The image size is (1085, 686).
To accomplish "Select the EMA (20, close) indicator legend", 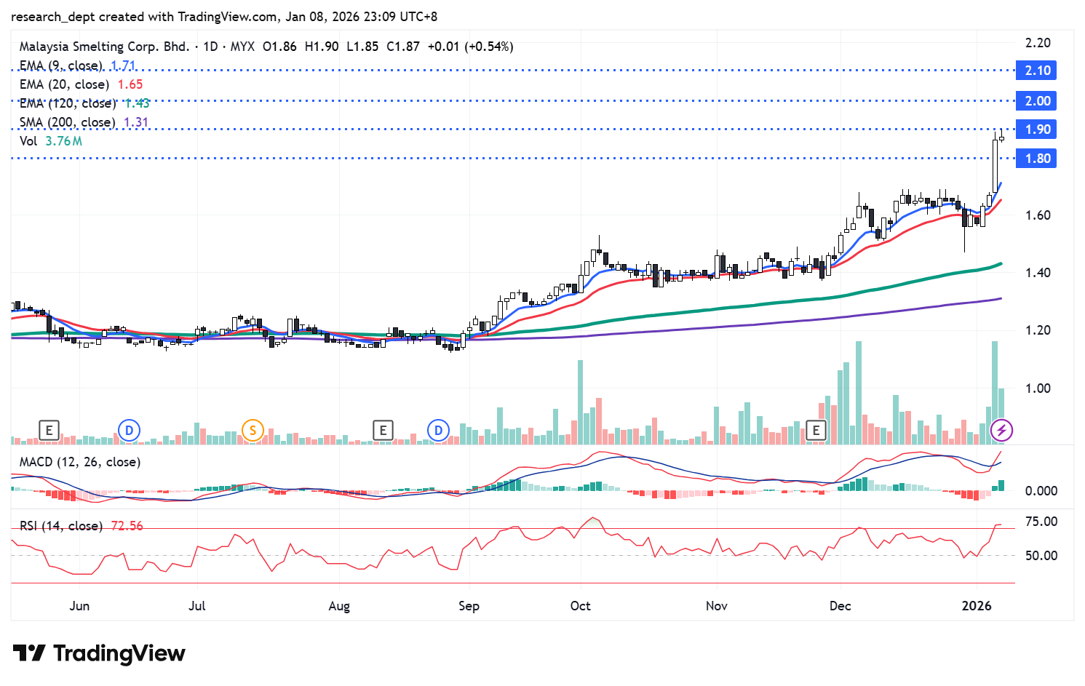I will click(x=64, y=84).
